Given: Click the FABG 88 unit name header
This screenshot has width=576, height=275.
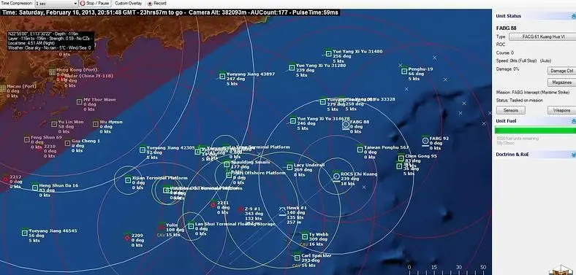Looking at the screenshot, I should (x=507, y=28).
